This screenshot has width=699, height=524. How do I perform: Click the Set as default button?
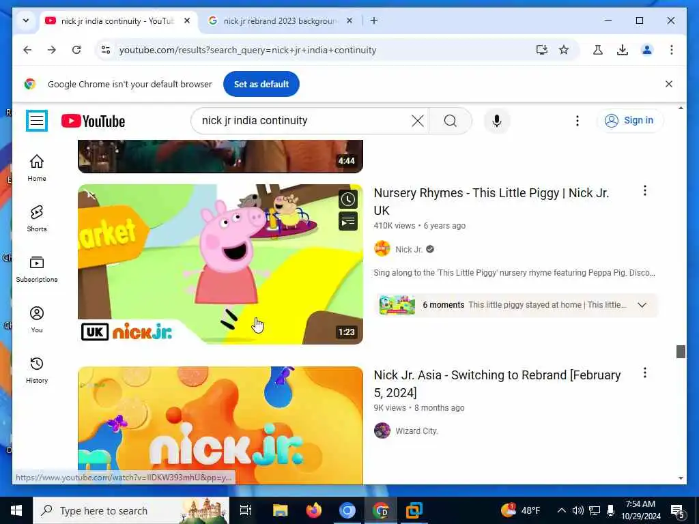pyautogui.click(x=261, y=84)
